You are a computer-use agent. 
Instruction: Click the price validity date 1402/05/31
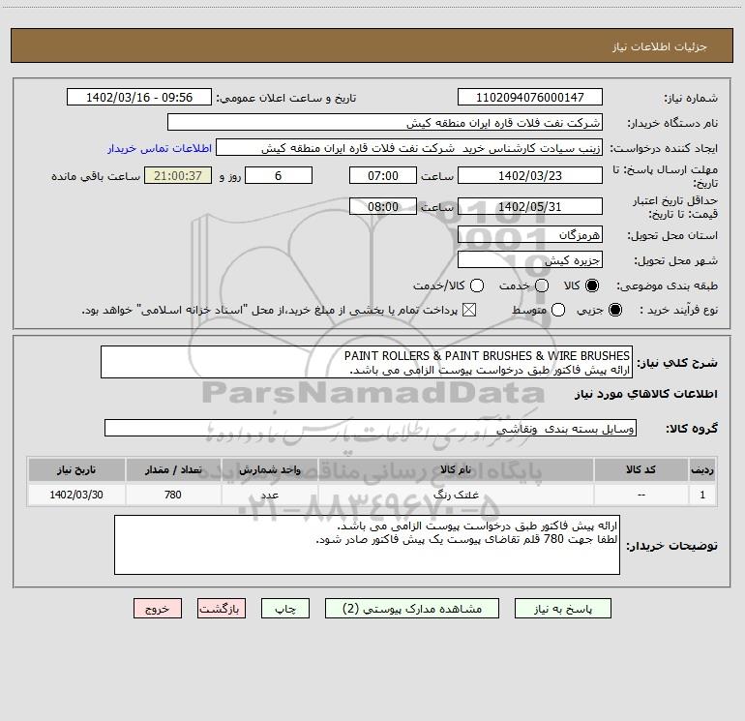[530, 207]
